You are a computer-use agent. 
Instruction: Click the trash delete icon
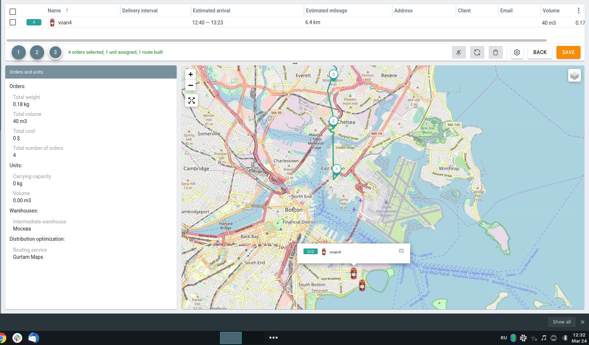point(495,52)
